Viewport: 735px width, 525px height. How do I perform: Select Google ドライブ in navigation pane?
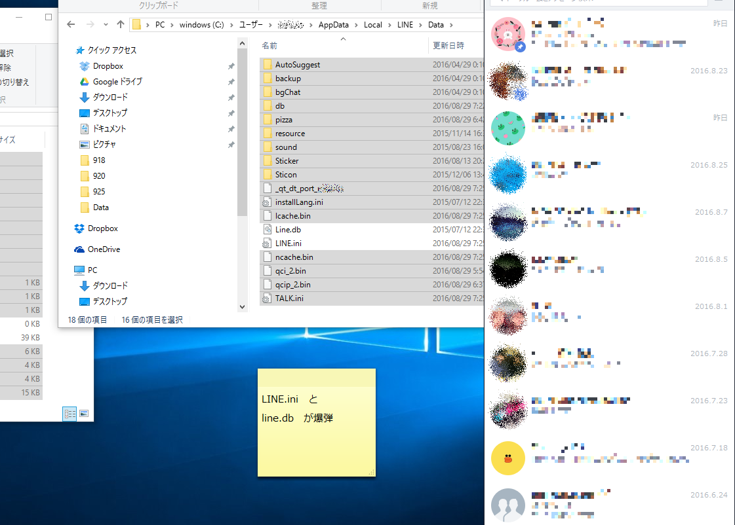click(x=117, y=82)
